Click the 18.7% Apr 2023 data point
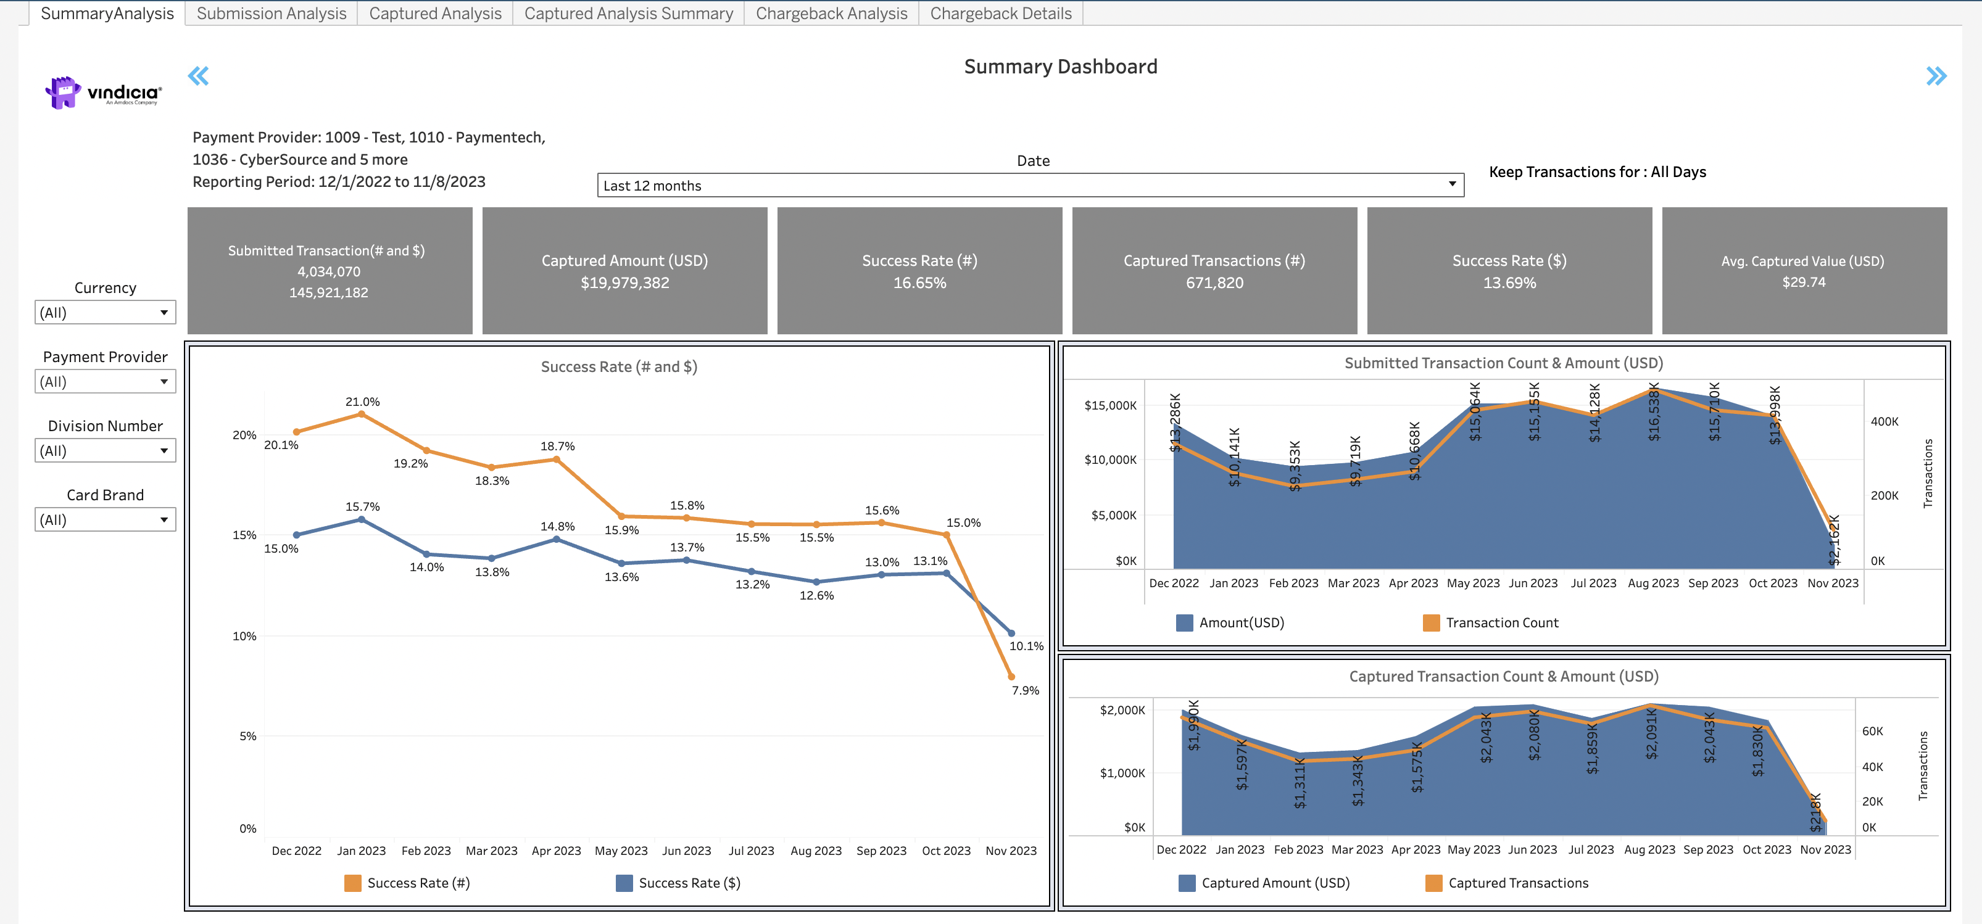This screenshot has height=924, width=1982. [x=557, y=460]
